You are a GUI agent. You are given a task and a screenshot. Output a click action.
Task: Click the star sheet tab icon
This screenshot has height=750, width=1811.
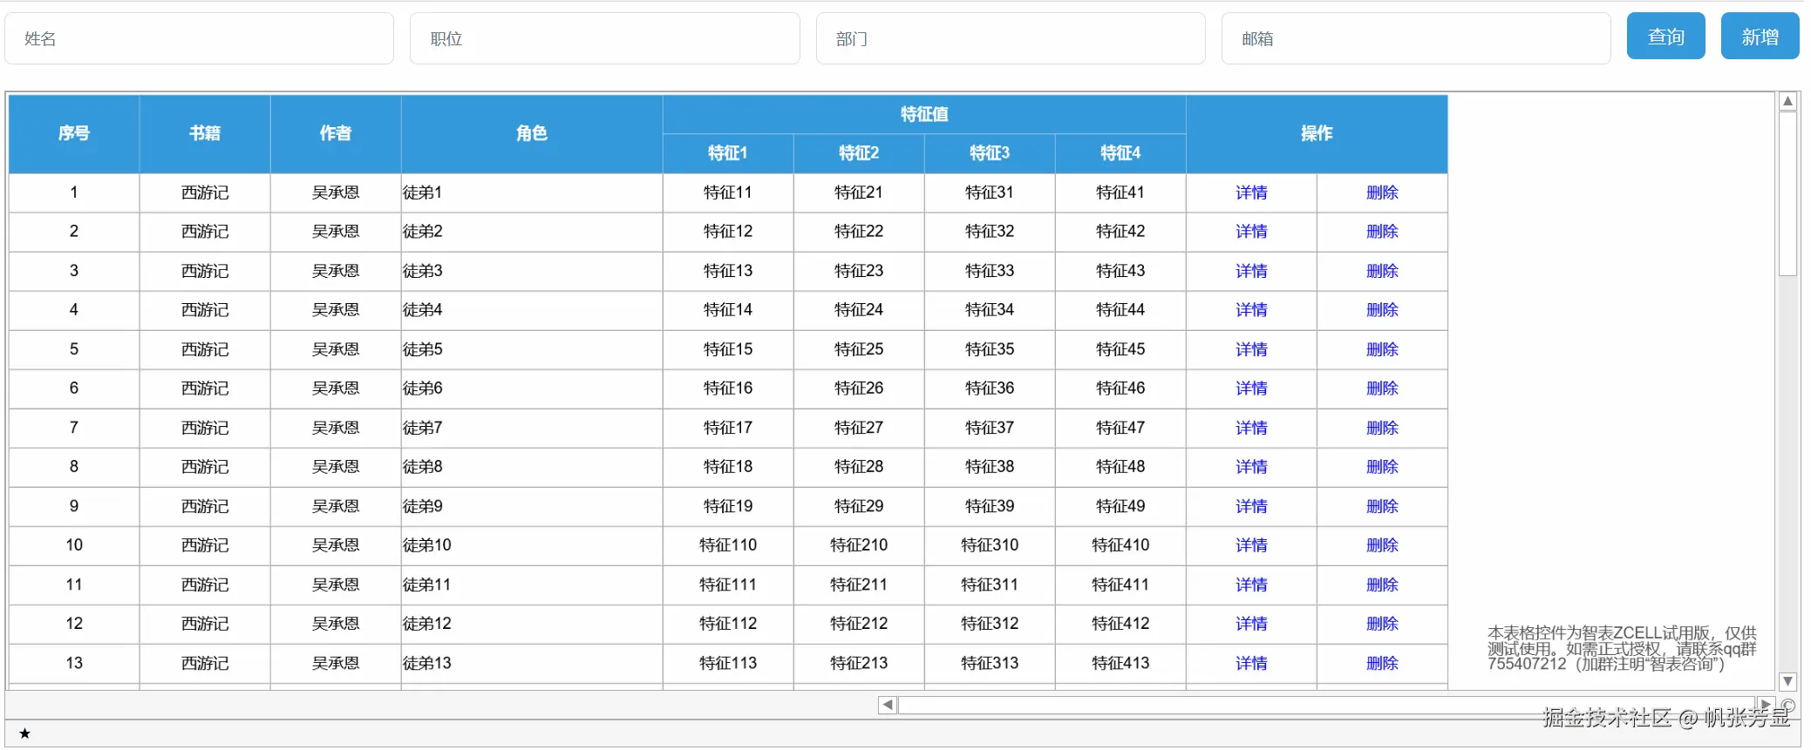(x=24, y=733)
